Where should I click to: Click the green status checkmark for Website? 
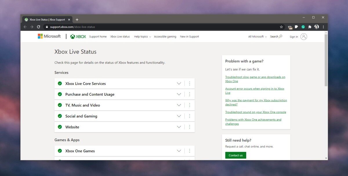60,127
